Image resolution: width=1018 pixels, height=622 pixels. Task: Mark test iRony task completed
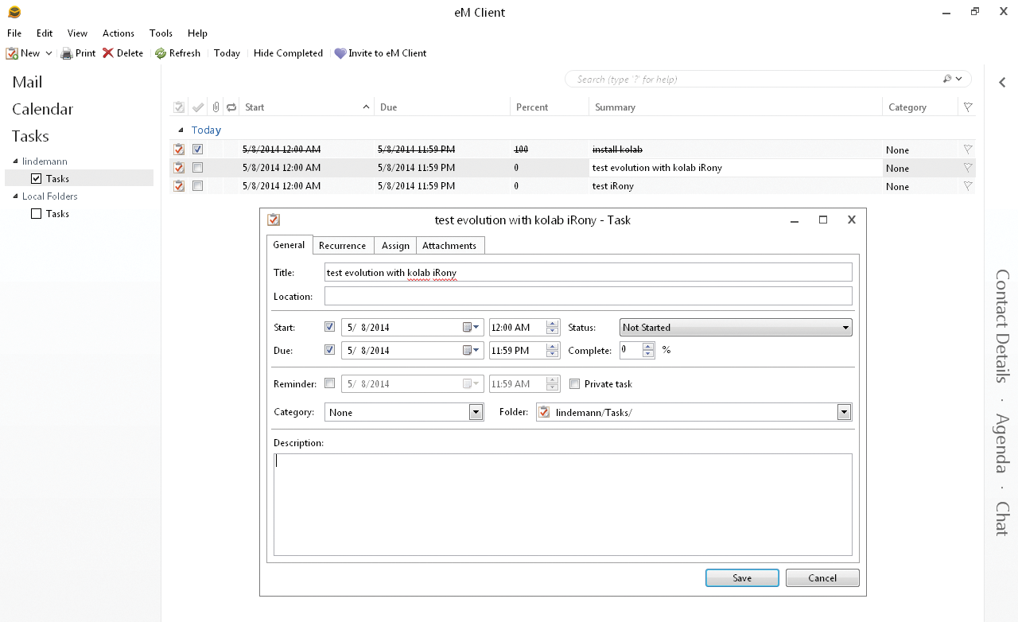197,185
